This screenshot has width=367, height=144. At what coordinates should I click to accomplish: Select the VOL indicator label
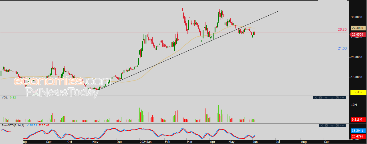[4, 97]
